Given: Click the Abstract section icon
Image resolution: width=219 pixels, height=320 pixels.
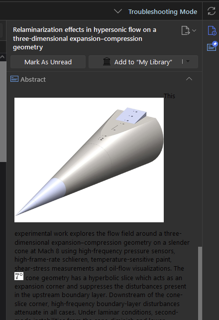Looking at the screenshot, I should point(14,79).
